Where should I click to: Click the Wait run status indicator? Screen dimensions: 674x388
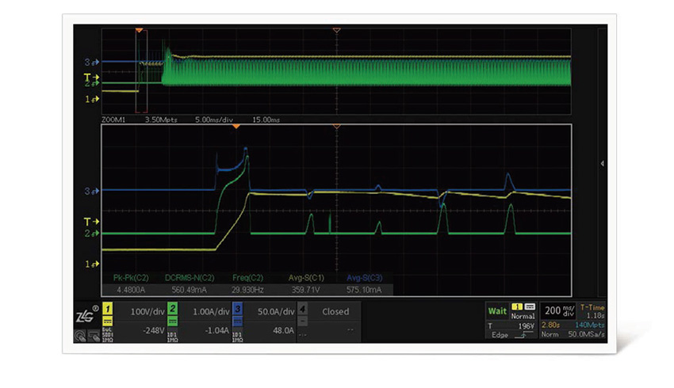[497, 311]
